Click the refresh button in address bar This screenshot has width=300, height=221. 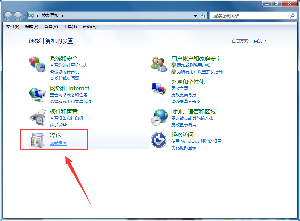click(x=204, y=16)
